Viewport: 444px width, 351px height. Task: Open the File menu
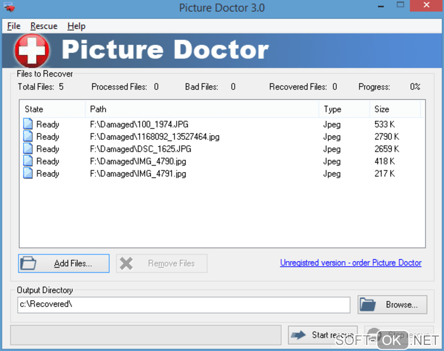[14, 26]
